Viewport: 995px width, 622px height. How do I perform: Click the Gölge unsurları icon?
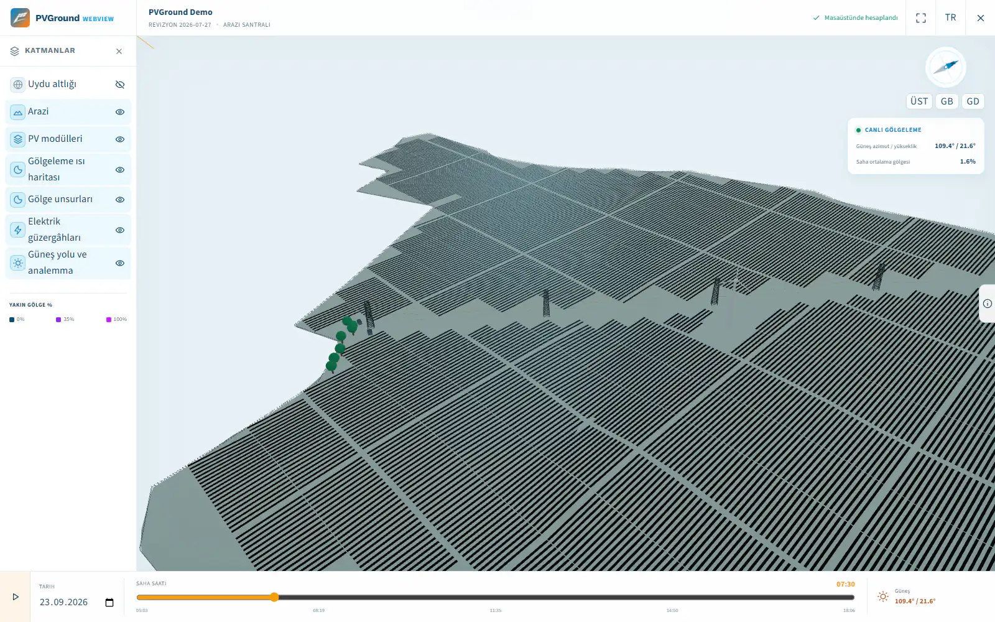[18, 200]
